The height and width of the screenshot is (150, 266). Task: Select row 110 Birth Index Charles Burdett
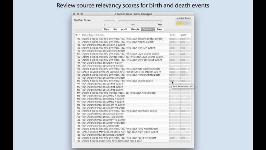(x=133, y=81)
